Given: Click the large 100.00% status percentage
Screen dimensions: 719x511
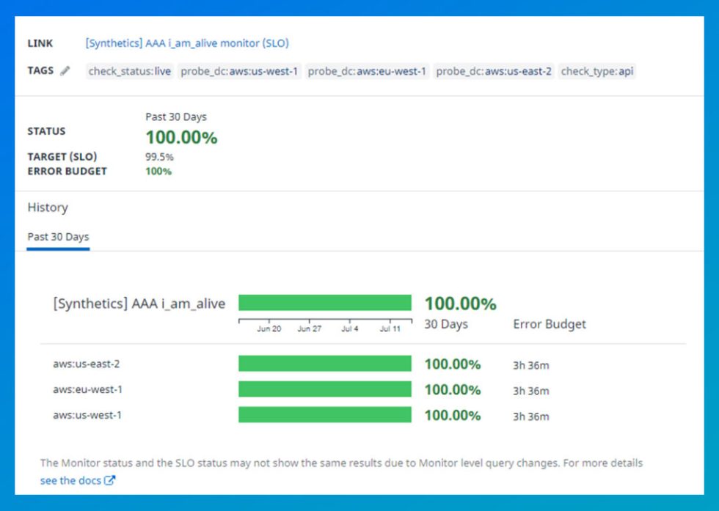Looking at the screenshot, I should point(181,137).
